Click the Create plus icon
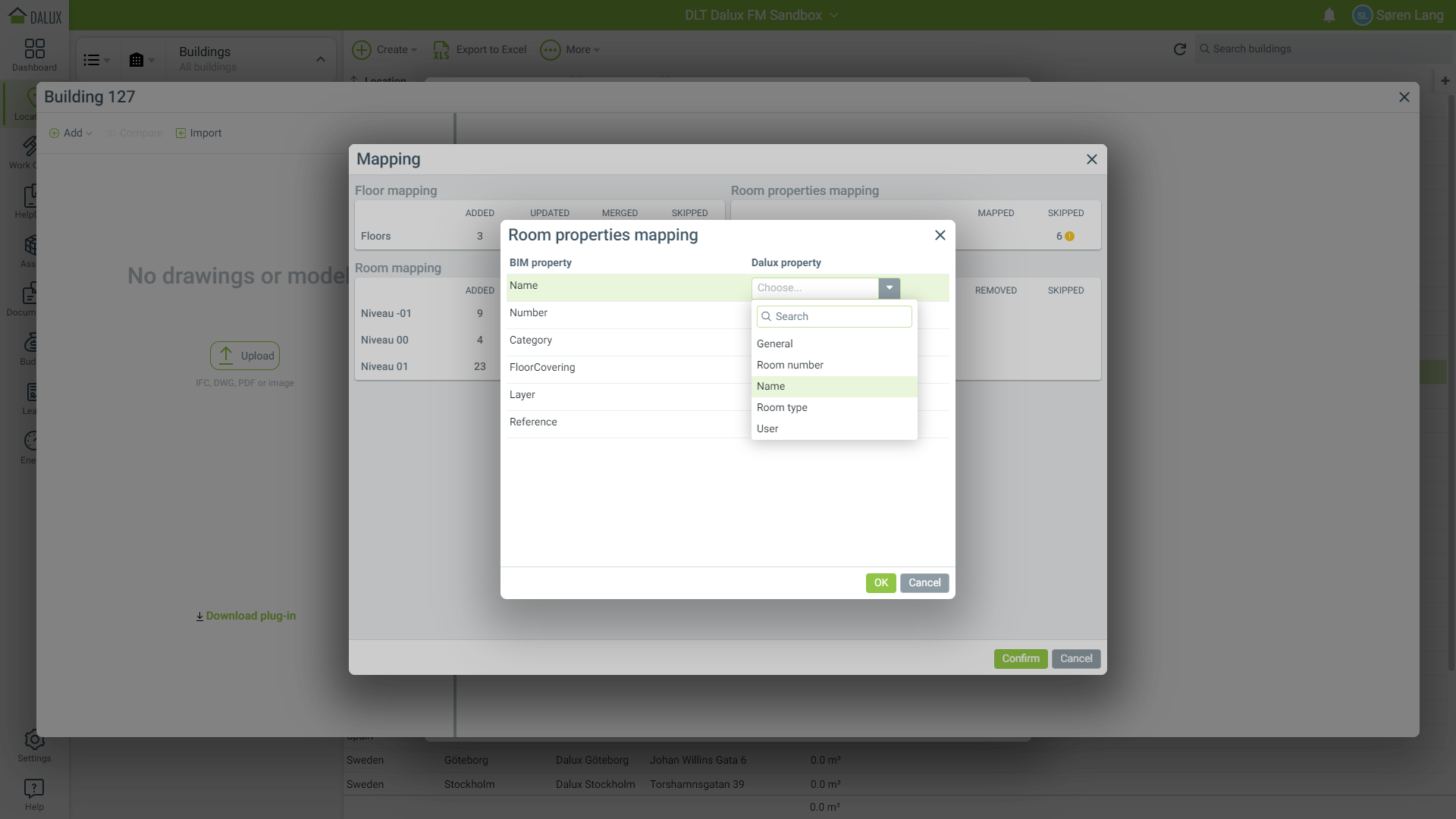Screen dimensions: 1456x819 pos(362,50)
